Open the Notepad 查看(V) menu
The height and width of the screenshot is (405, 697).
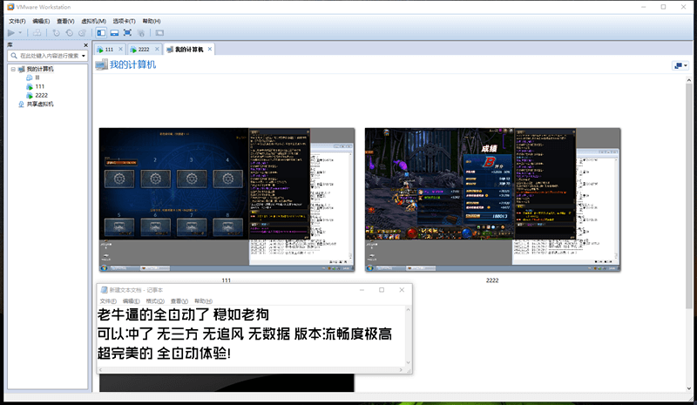pos(179,301)
